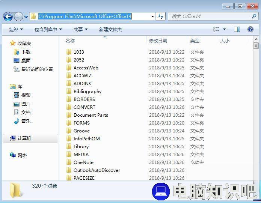Click the MEDIA folder name

coord(81,154)
